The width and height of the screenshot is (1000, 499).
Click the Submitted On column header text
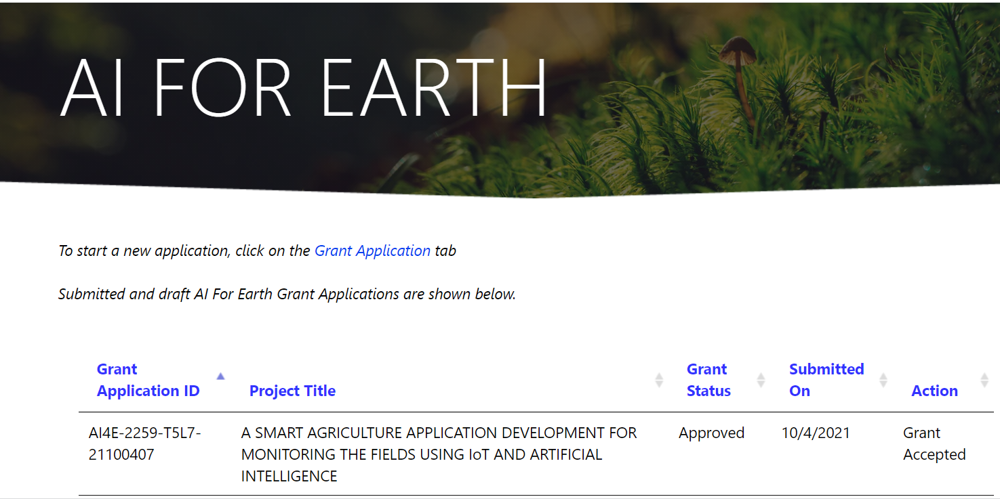pyautogui.click(x=826, y=380)
